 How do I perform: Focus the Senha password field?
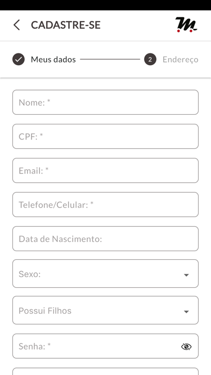click(105, 346)
